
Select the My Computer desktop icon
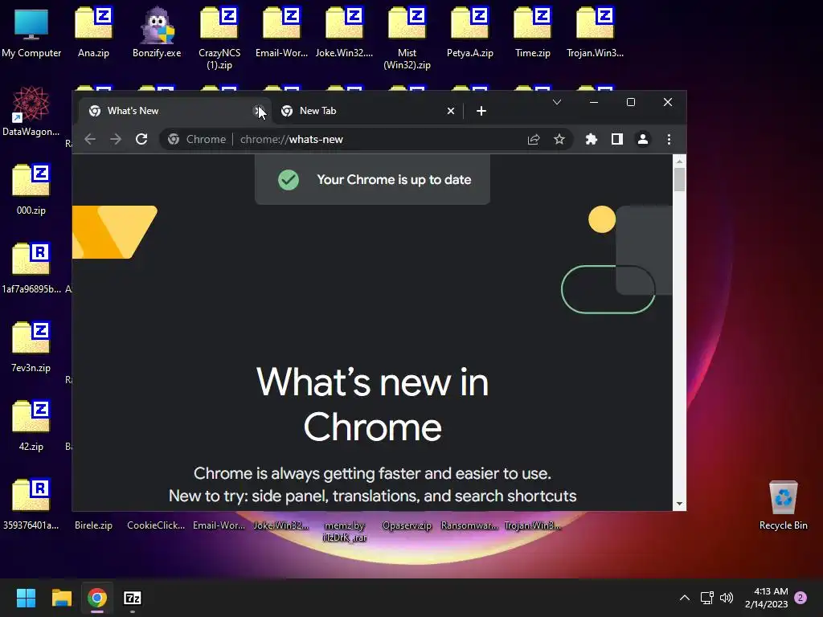pyautogui.click(x=31, y=31)
